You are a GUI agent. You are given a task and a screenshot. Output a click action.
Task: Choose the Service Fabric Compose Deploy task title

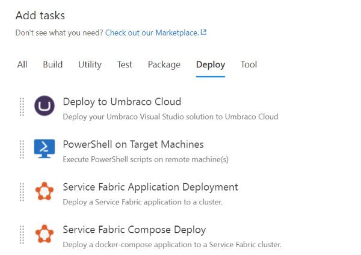point(134,230)
